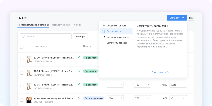Expand the Действия dropdown button

coord(177,18)
